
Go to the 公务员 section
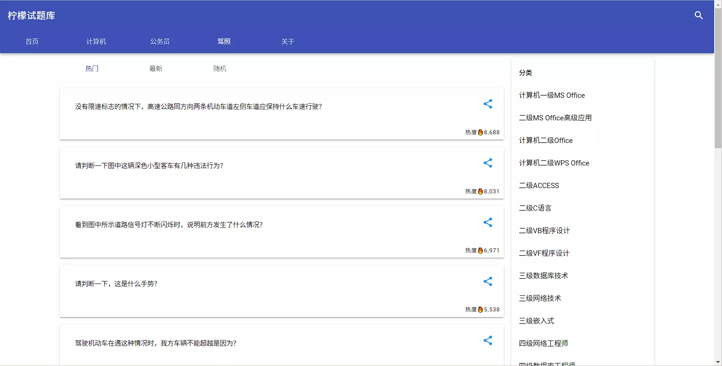point(160,41)
